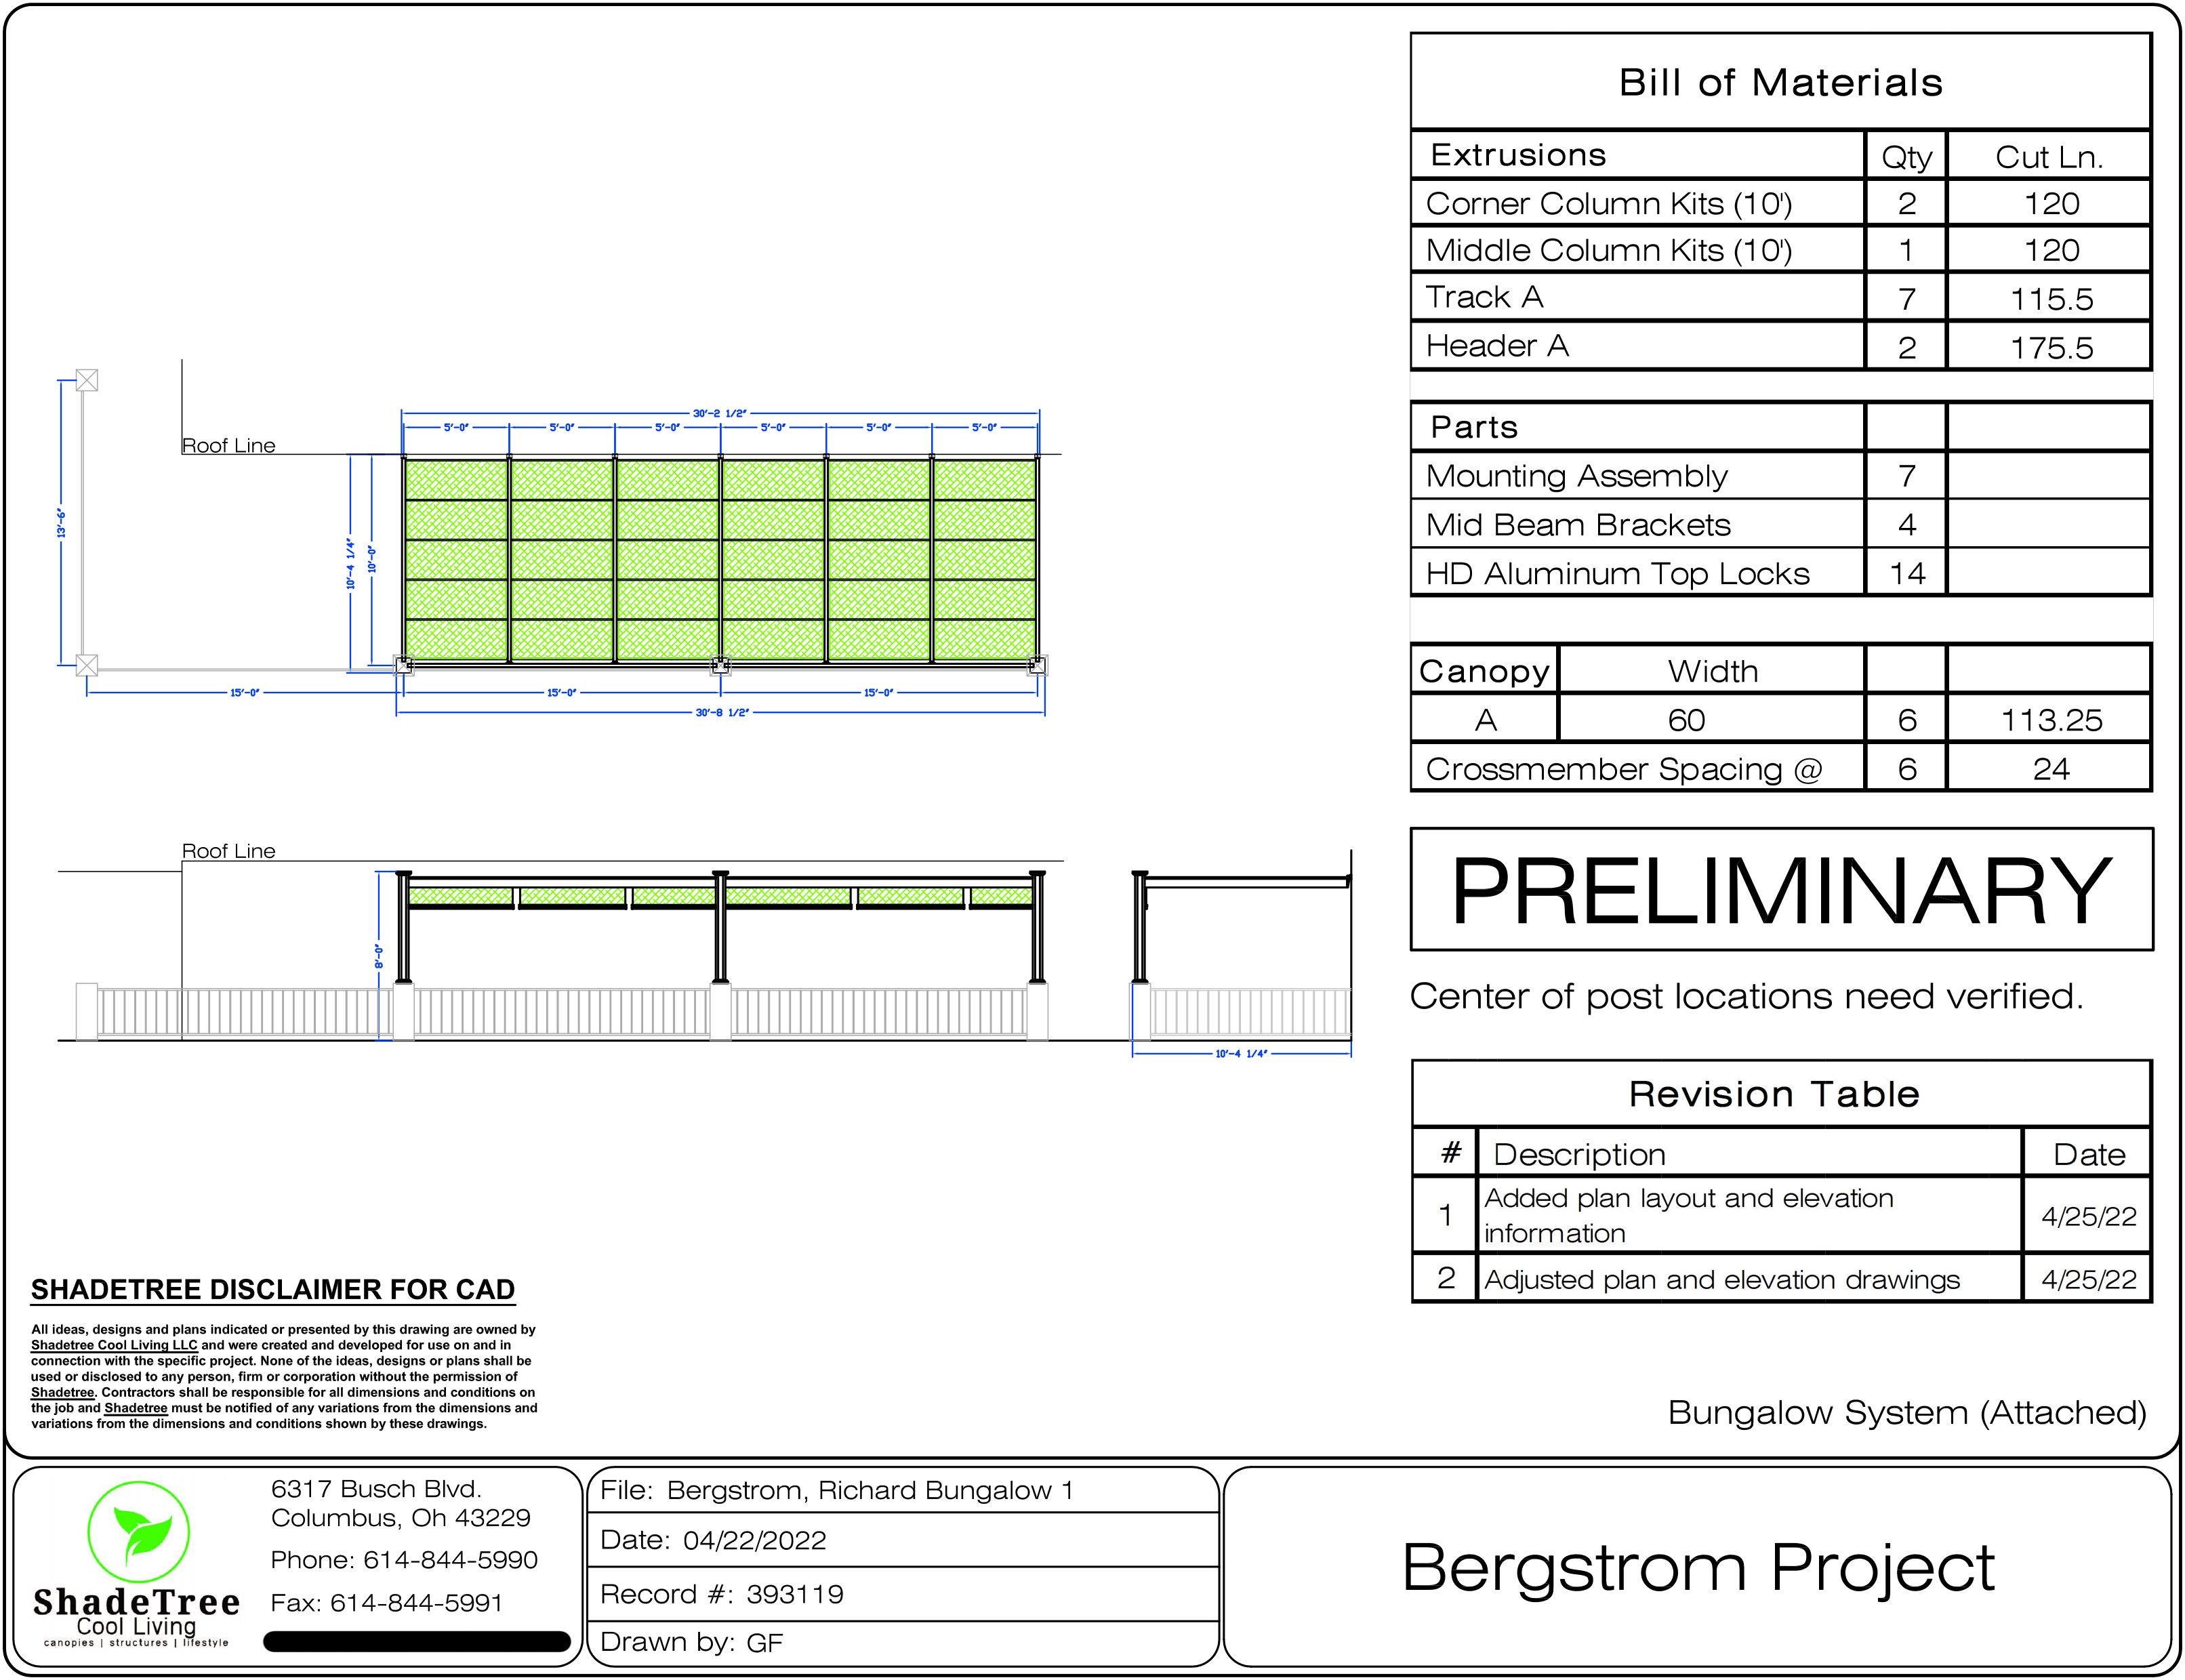The image size is (2185, 1680).
Task: Click canopy width value 60
Action: pyautogui.click(x=1686, y=720)
